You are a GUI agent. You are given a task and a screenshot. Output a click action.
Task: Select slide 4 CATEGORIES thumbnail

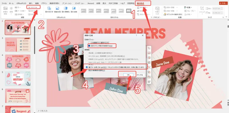(x=18, y=62)
